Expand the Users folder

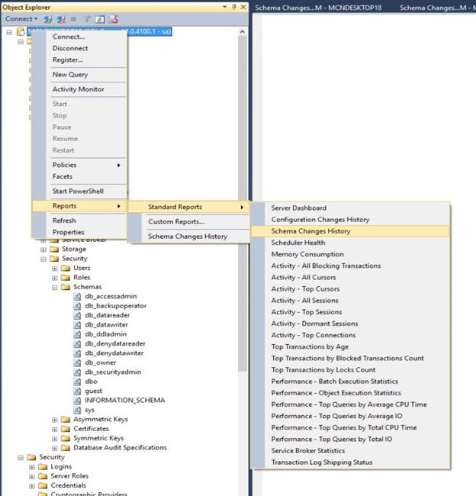55,269
